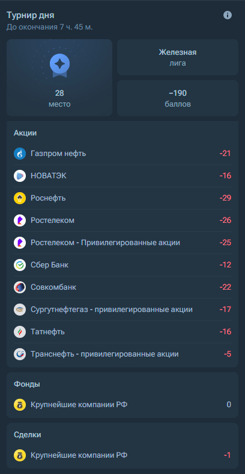
Task: Click the blue medal badge icon
Action: (x=59, y=65)
